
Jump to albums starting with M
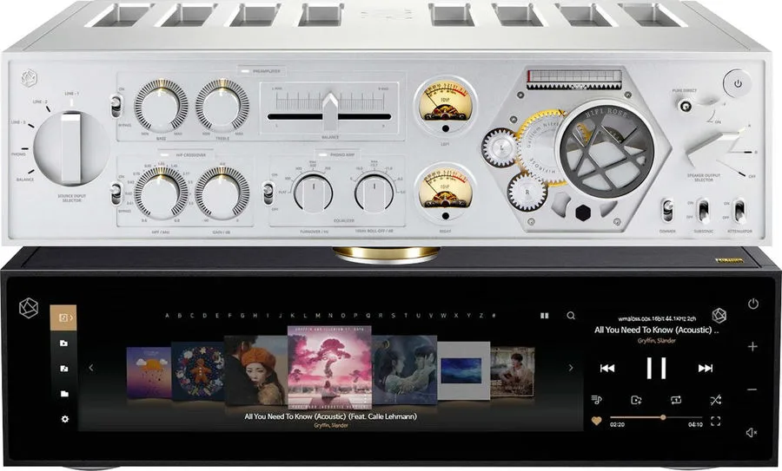pos(318,316)
